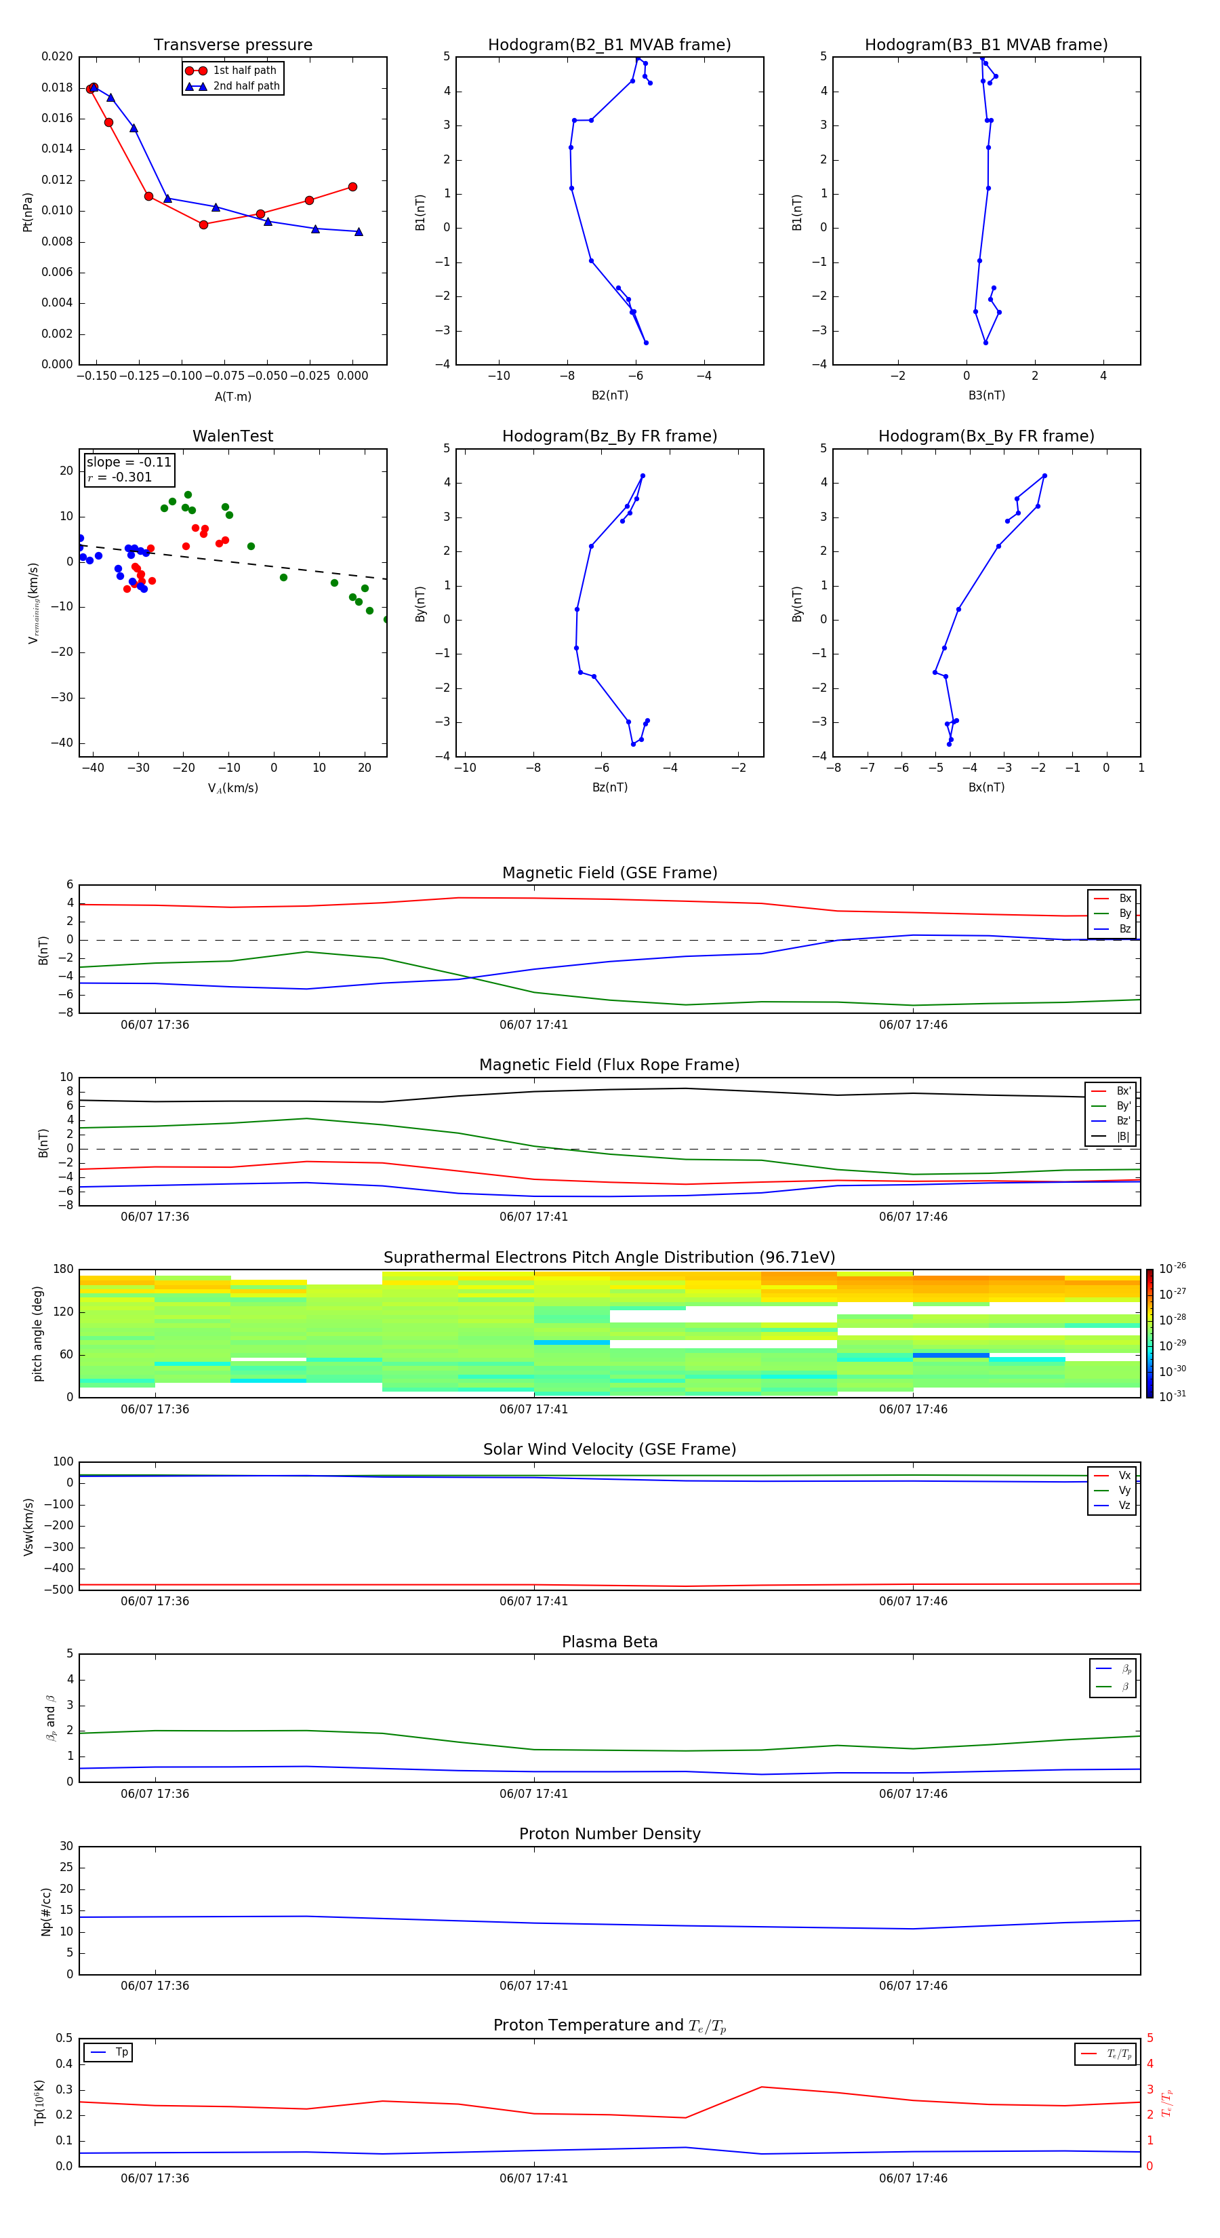Click '1st half path' legend entry
Viewport: 1220px width, 2238px height.
[x=231, y=71]
